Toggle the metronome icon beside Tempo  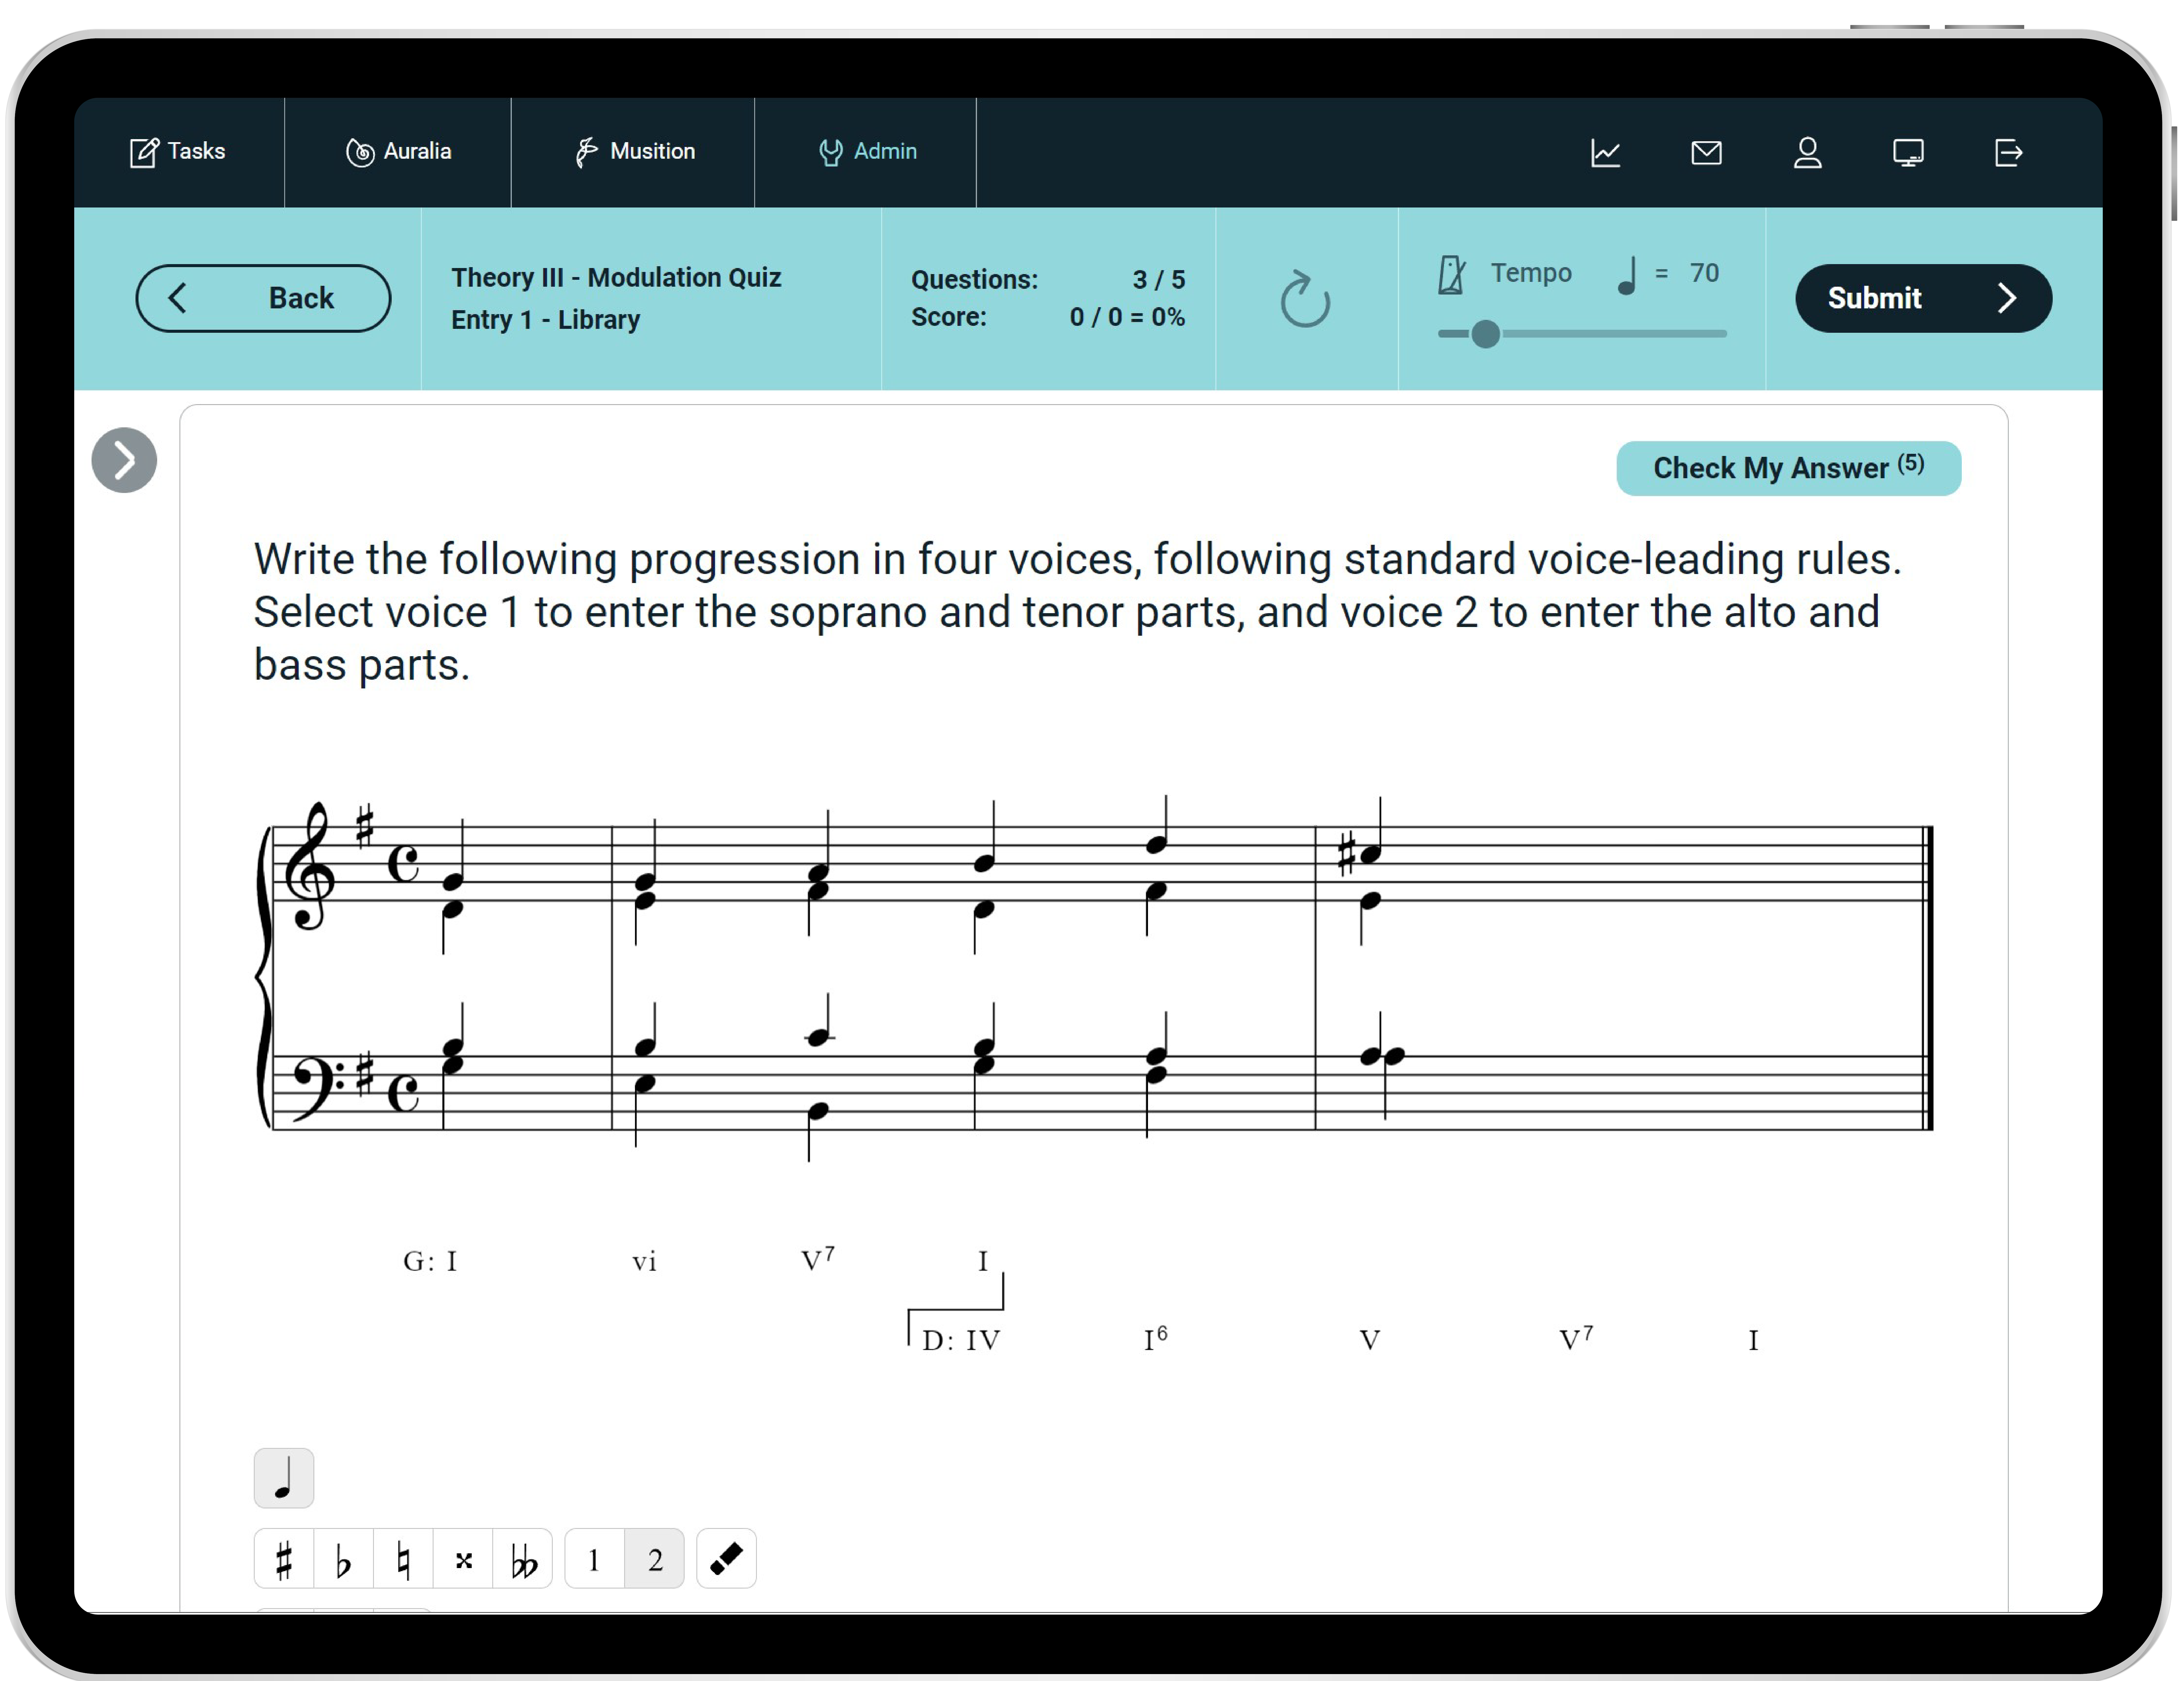(1451, 274)
